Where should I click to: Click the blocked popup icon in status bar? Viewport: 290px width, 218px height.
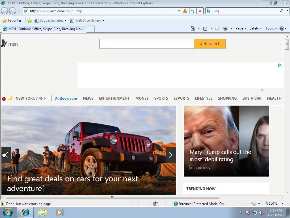(155, 204)
